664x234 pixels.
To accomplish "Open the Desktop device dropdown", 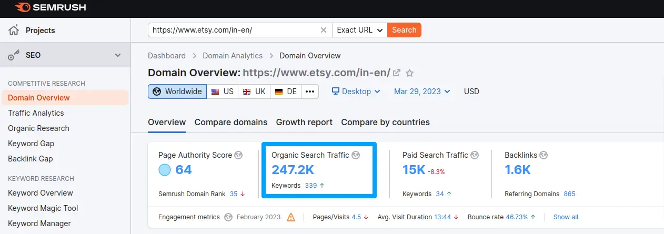I will click(x=356, y=91).
